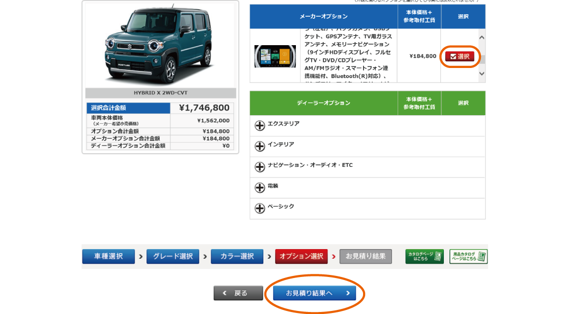
Task: Click the 戻る back button
Action: pyautogui.click(x=238, y=293)
